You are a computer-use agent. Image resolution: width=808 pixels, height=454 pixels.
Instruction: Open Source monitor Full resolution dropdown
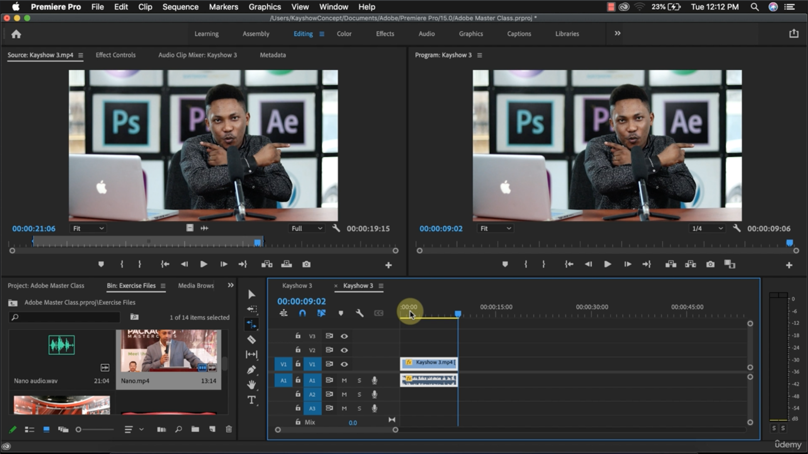pyautogui.click(x=307, y=229)
